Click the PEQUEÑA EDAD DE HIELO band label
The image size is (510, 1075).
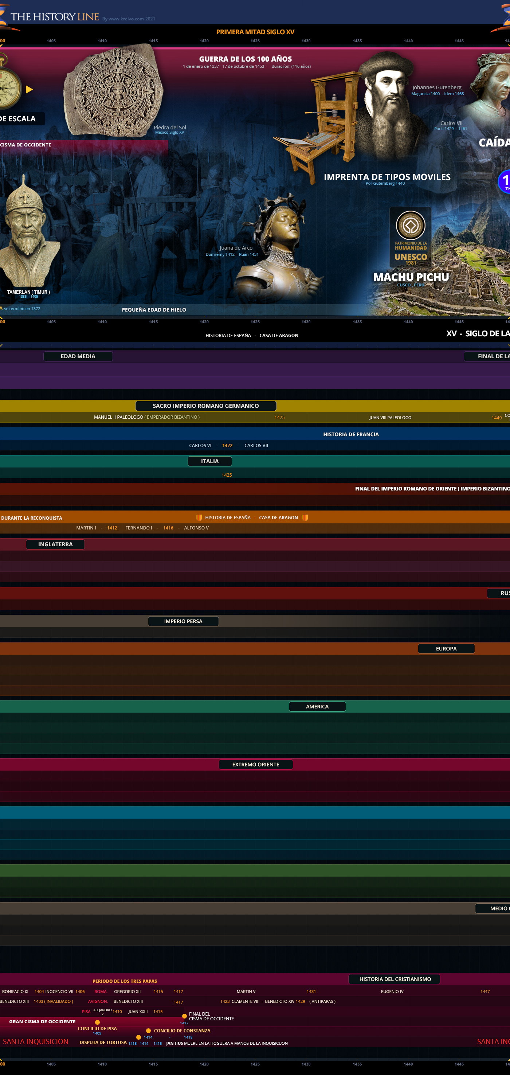154,310
